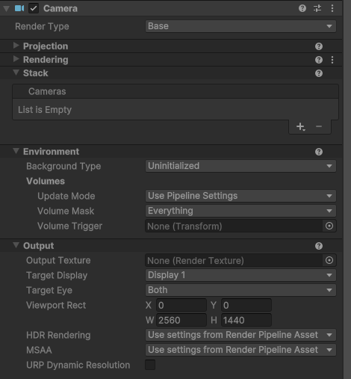Click the Environment section help icon
This screenshot has height=379, width=351.
[319, 152]
